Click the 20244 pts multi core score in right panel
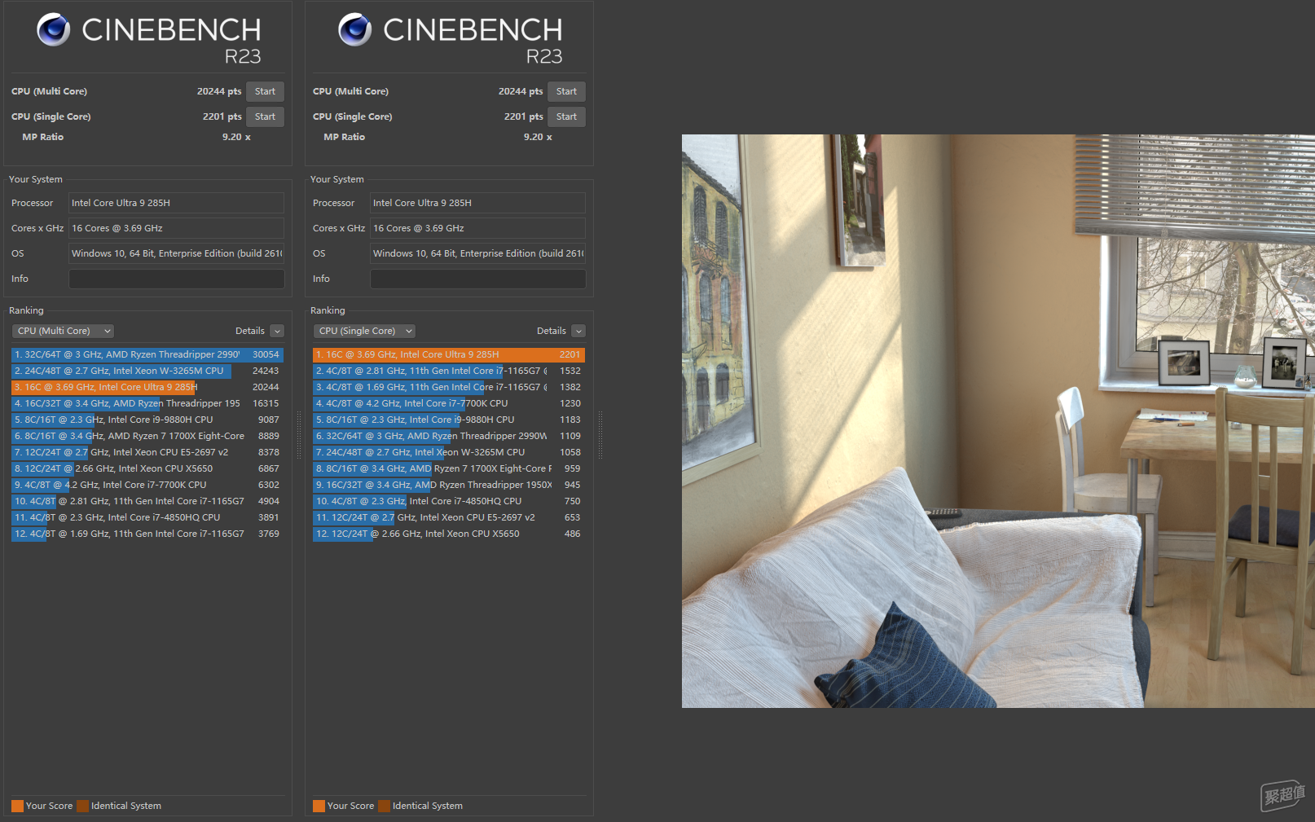 click(x=521, y=91)
